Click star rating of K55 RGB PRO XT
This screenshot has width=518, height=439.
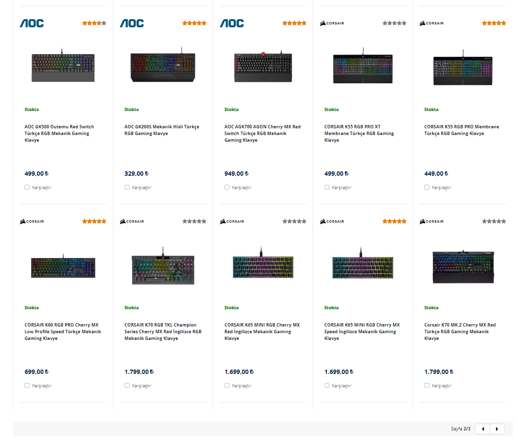394,23
